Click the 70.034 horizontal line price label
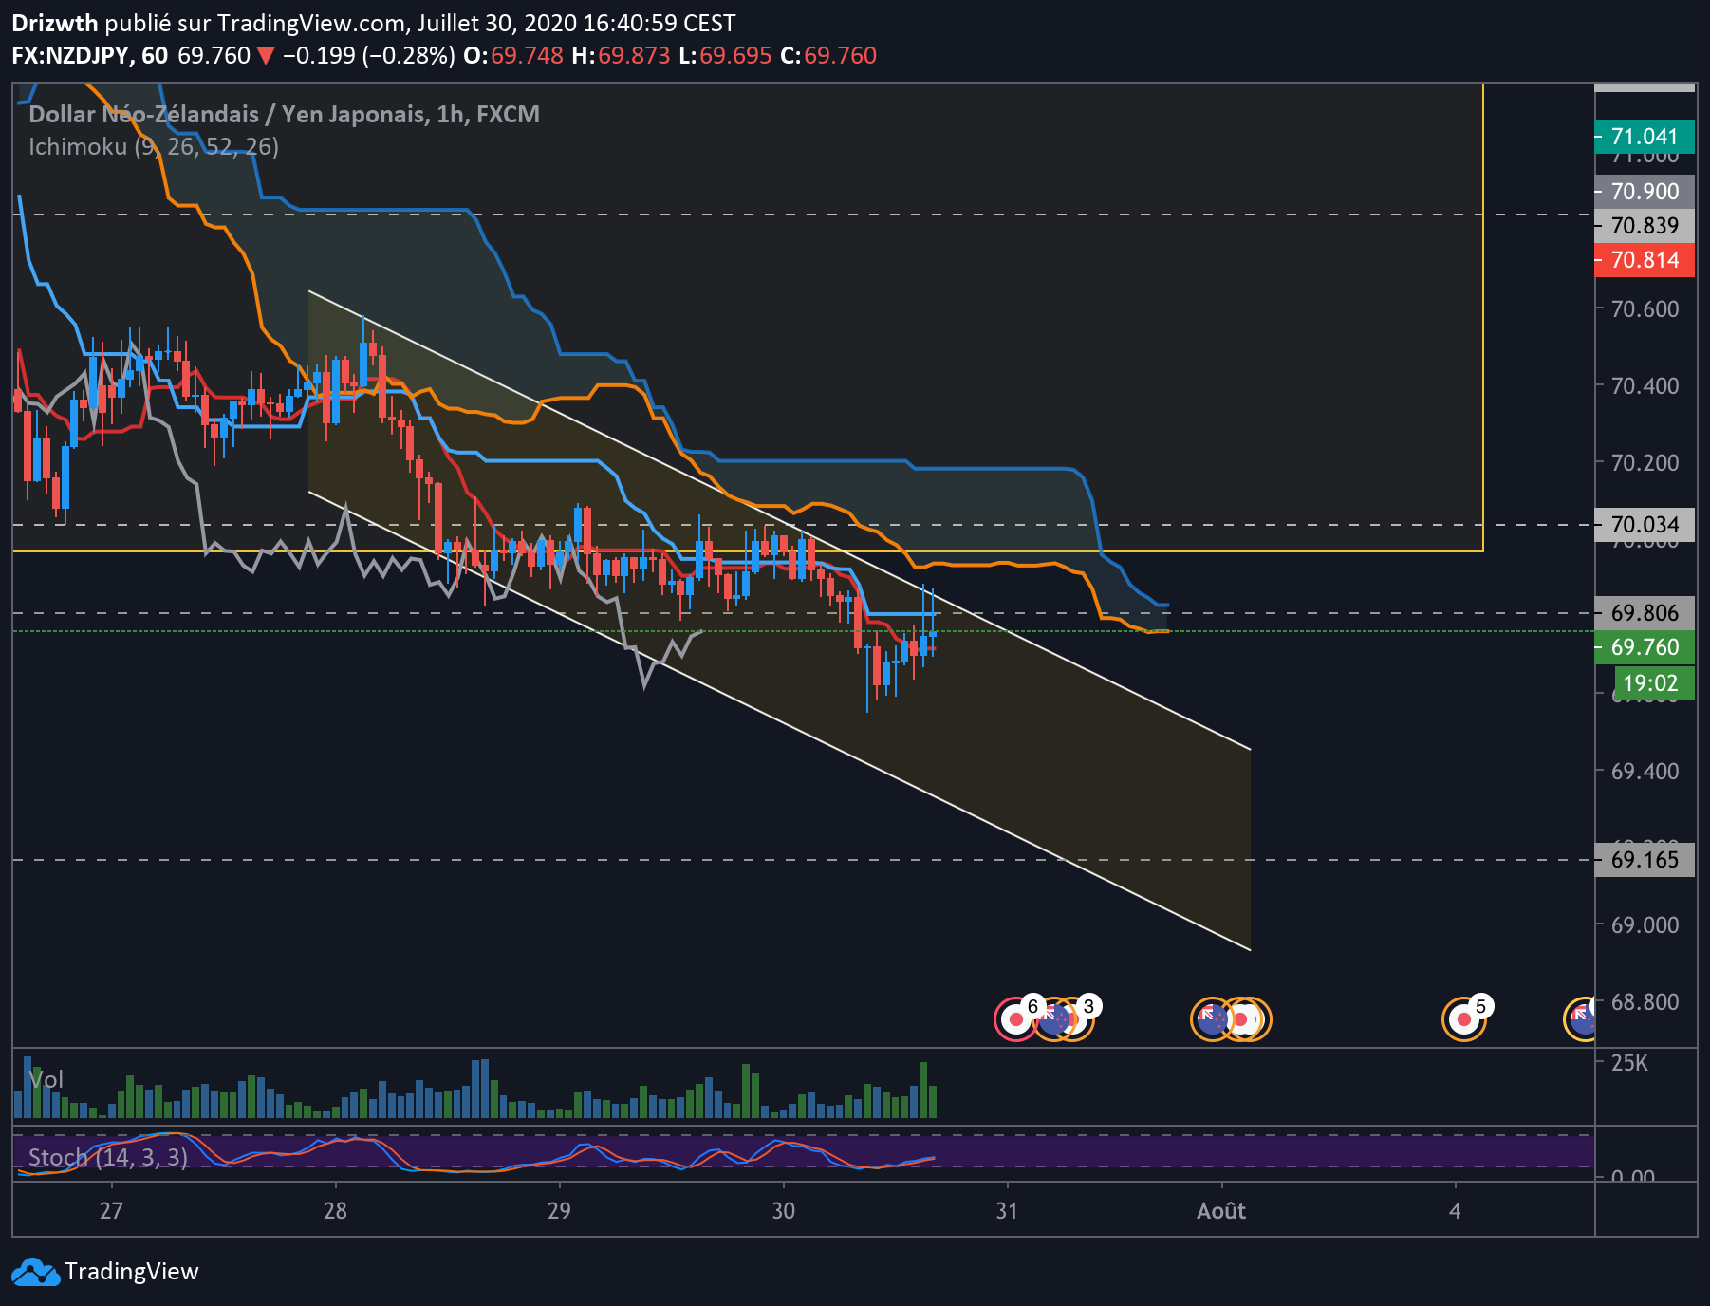1710x1306 pixels. (x=1645, y=525)
